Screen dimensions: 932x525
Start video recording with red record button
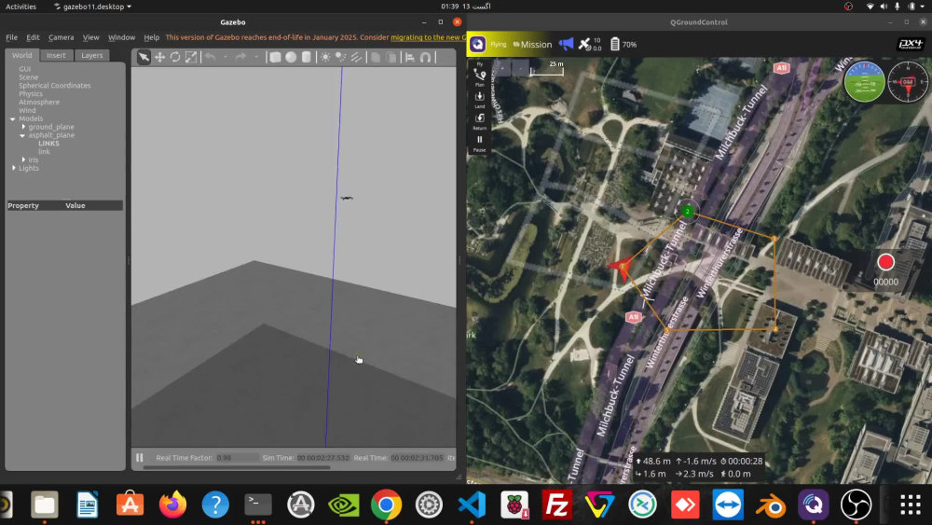point(885,262)
